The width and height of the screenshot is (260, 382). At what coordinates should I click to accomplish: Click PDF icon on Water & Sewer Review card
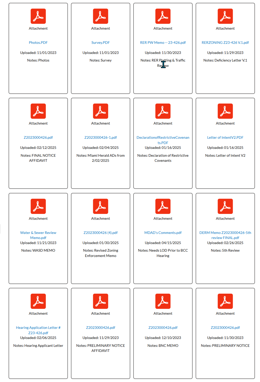[38, 206]
